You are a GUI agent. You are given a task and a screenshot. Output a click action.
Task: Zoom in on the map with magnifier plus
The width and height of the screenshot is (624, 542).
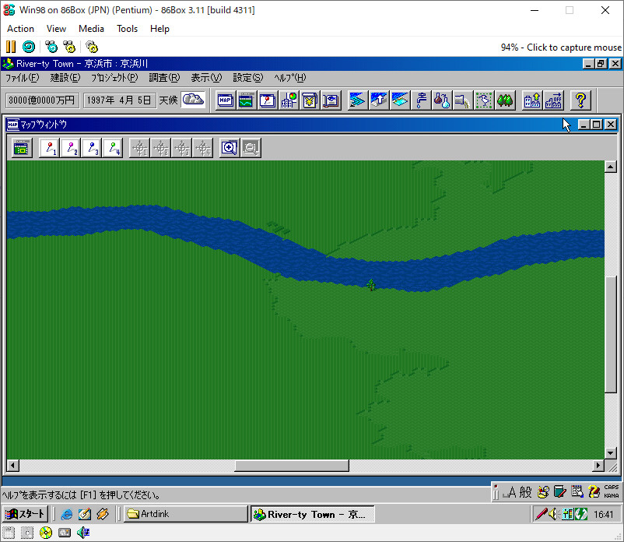coord(230,148)
